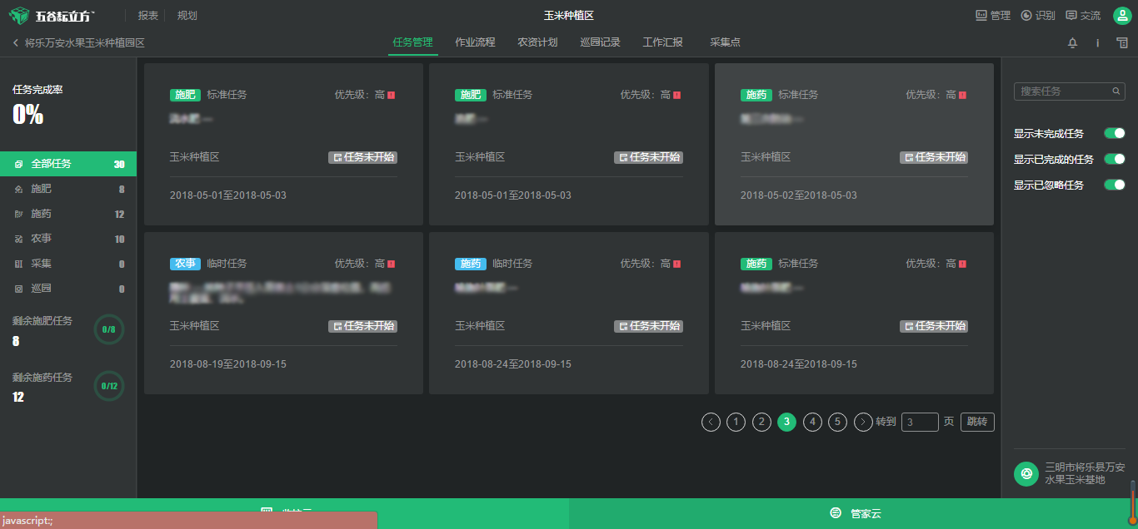The image size is (1138, 529).
Task: Turn off the 显示已完成的任务 switch
Action: (x=1114, y=158)
